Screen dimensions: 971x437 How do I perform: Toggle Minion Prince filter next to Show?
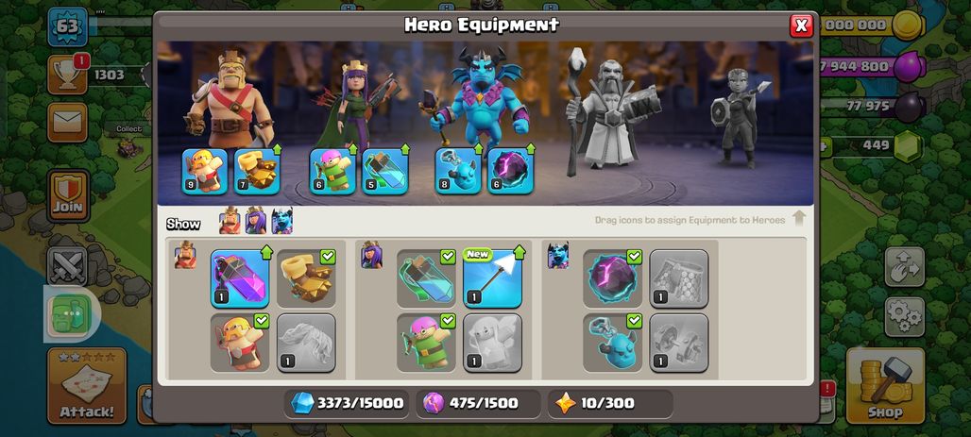281,220
